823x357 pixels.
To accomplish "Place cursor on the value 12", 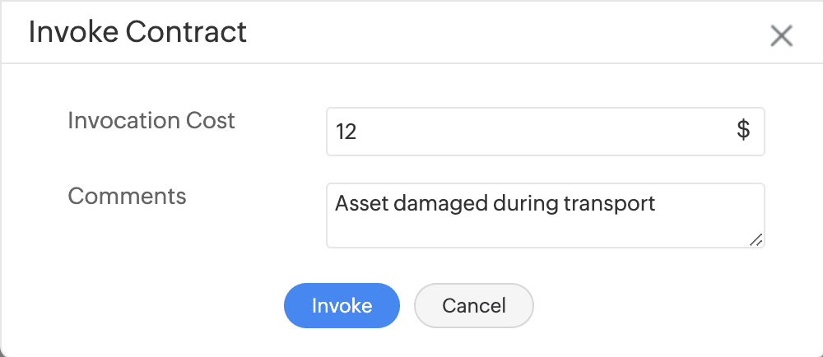I will pos(346,132).
